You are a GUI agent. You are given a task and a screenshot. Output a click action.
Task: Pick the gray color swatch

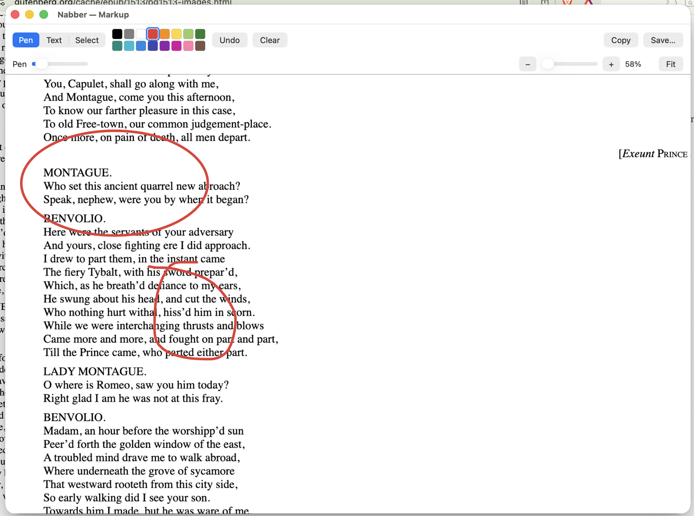point(129,34)
